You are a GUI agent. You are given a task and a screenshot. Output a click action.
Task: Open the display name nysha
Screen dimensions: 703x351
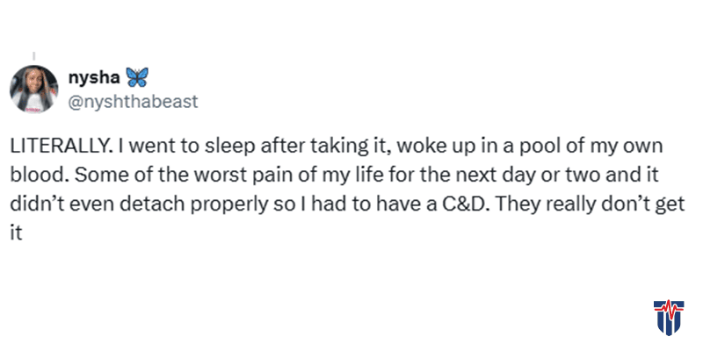click(x=94, y=77)
